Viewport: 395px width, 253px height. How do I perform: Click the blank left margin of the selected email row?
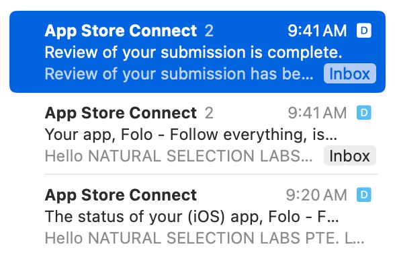click(27, 52)
